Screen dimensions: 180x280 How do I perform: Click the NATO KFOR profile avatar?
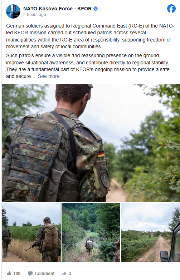coord(13,11)
